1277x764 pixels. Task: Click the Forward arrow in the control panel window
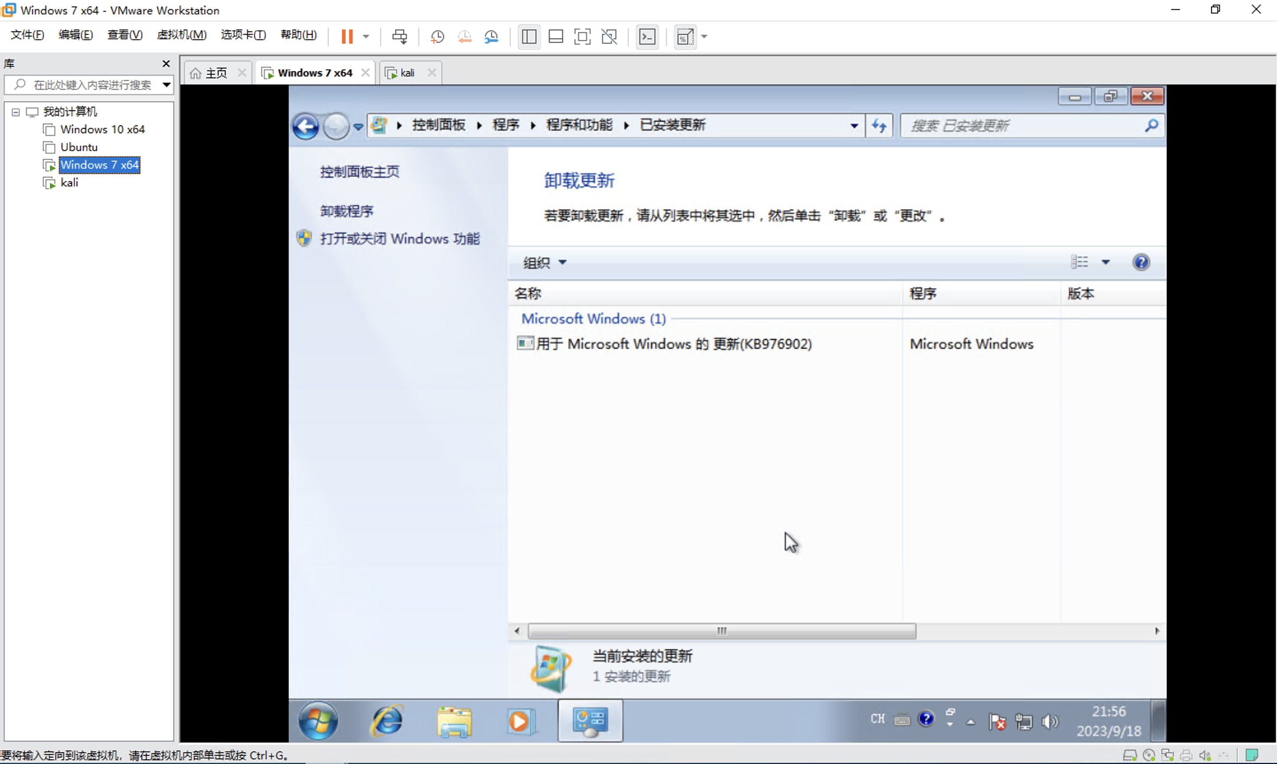pos(336,126)
